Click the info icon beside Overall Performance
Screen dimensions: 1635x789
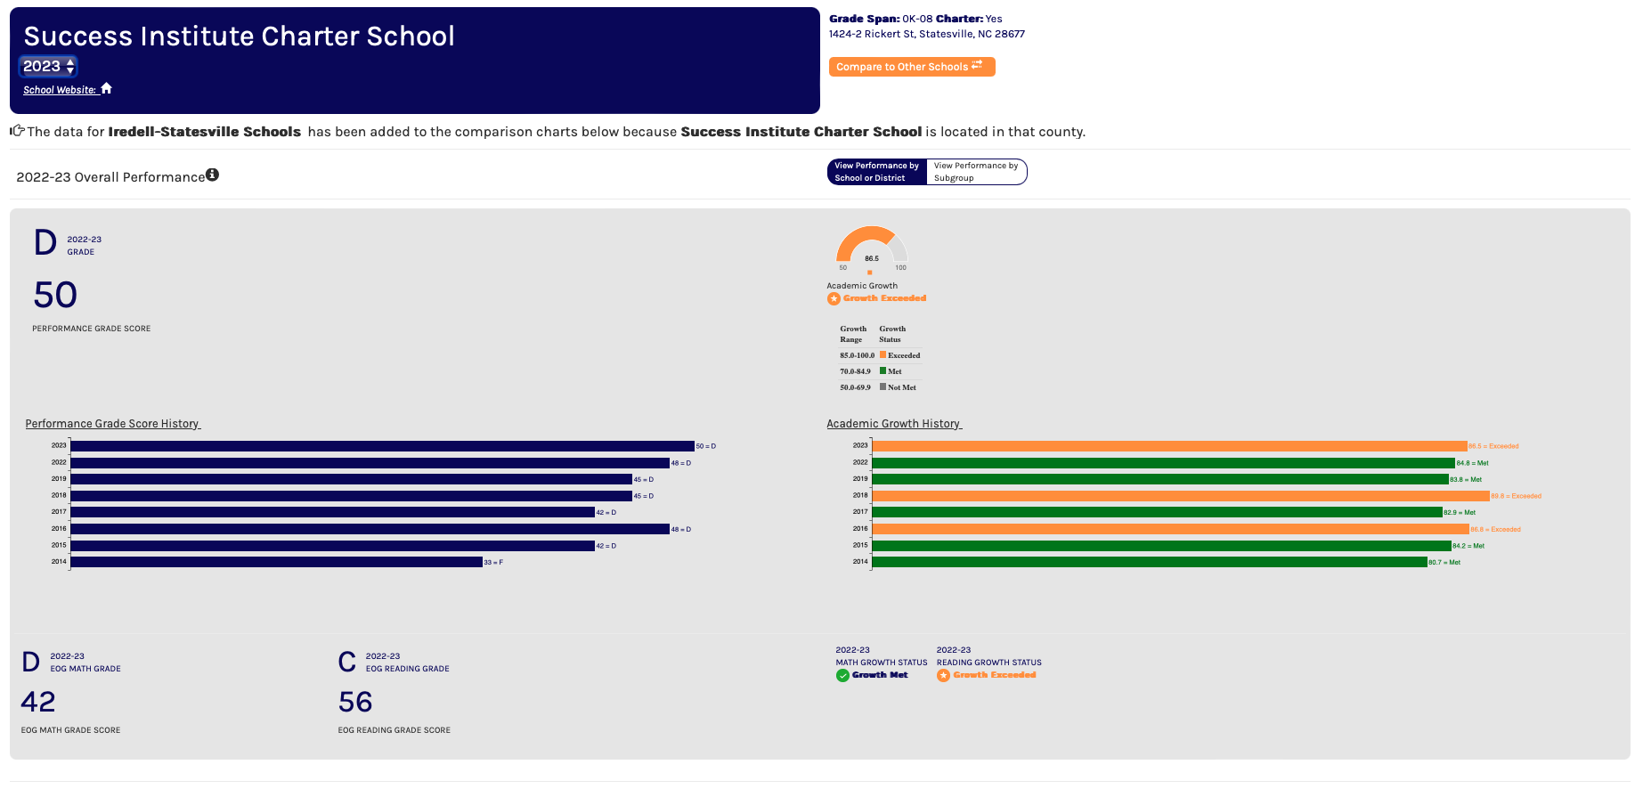pyautogui.click(x=212, y=175)
